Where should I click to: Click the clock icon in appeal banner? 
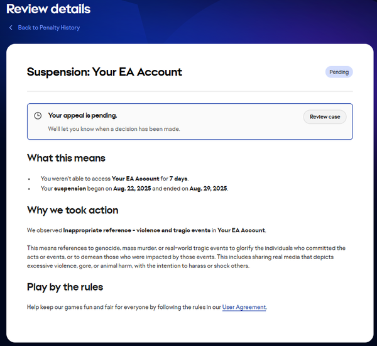38,116
